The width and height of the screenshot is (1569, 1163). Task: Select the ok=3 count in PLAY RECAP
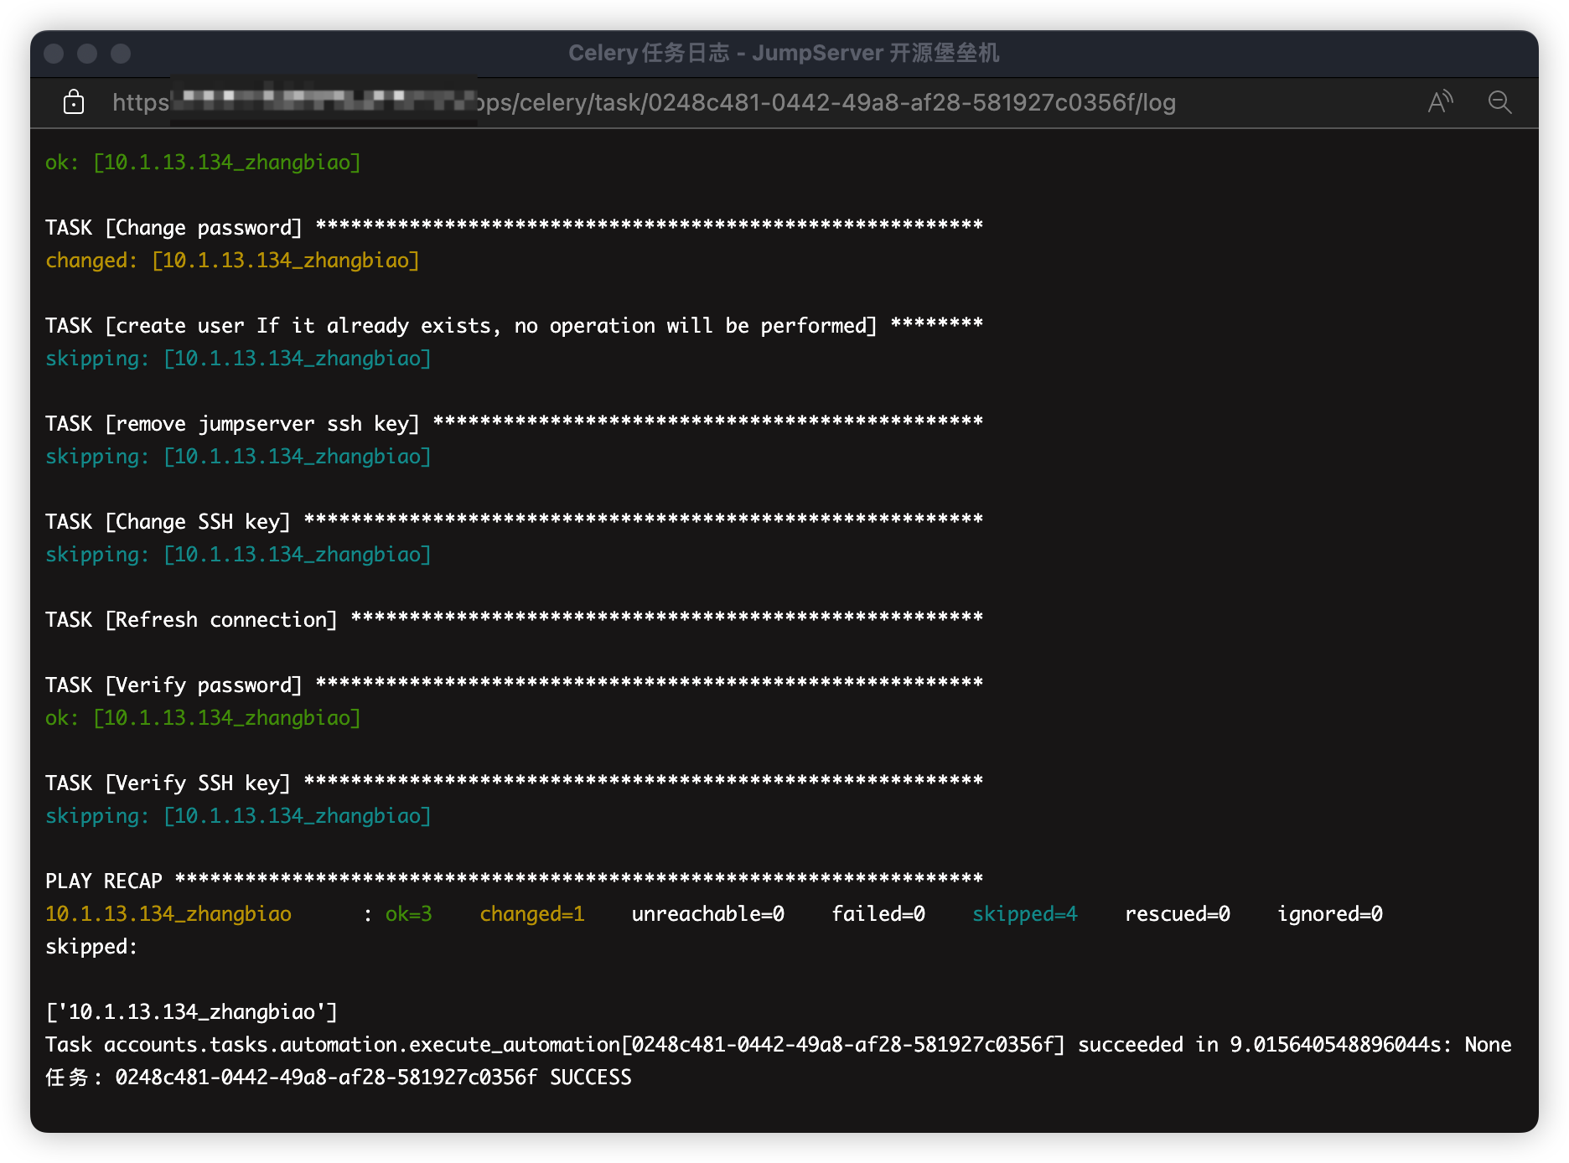pos(408,914)
